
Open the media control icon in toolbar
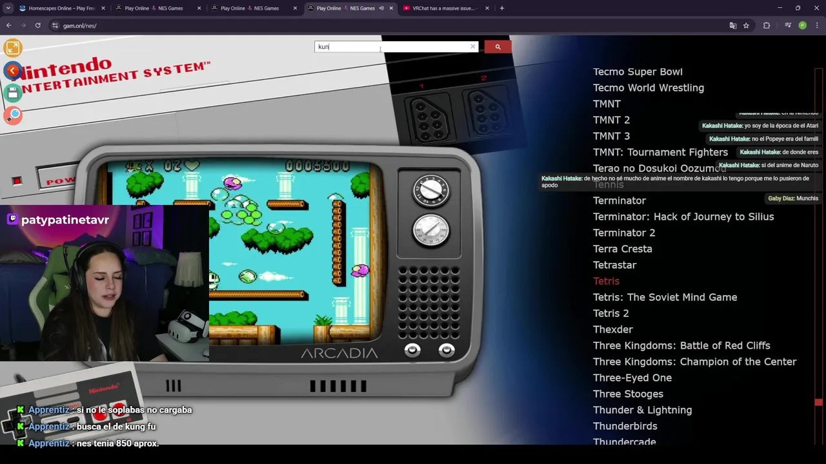(x=788, y=26)
